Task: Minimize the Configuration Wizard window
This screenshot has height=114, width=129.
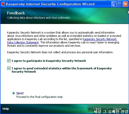Action: 114,4
